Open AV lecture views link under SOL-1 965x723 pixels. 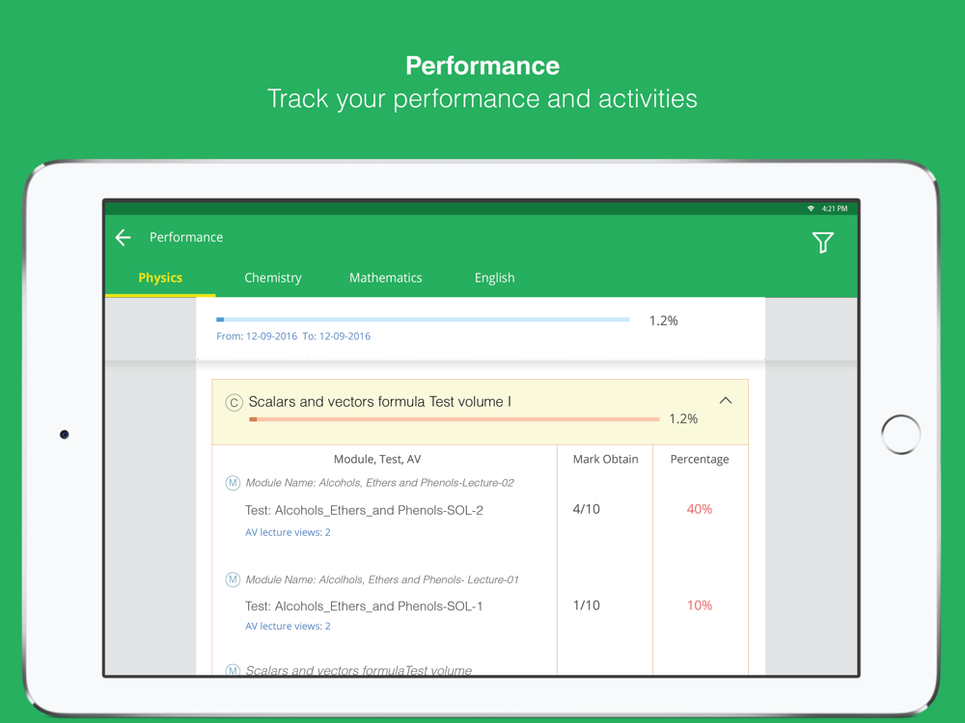[x=288, y=626]
